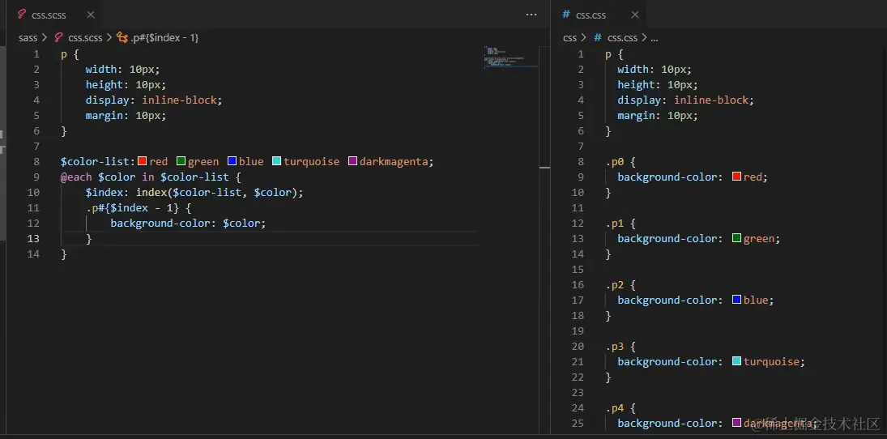Click 'display: inline-block;' in scss editor
The height and width of the screenshot is (439, 887).
pyautogui.click(x=154, y=100)
